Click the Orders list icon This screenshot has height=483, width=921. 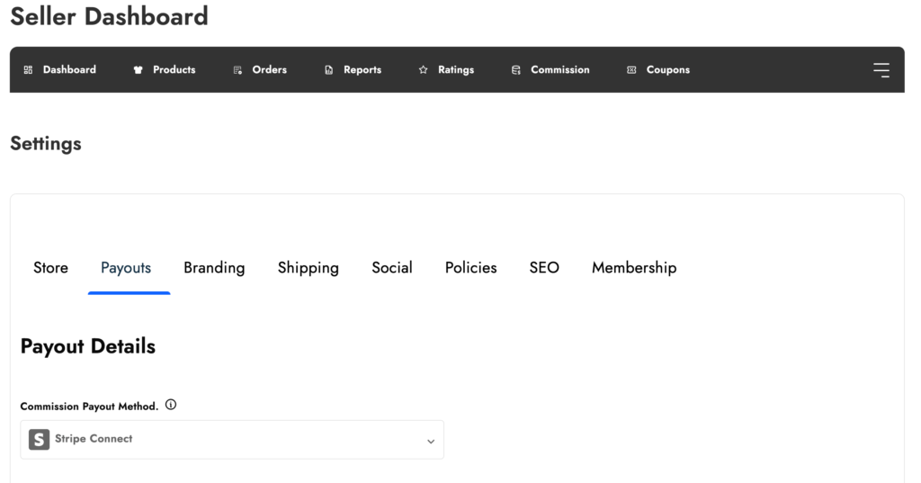[237, 70]
